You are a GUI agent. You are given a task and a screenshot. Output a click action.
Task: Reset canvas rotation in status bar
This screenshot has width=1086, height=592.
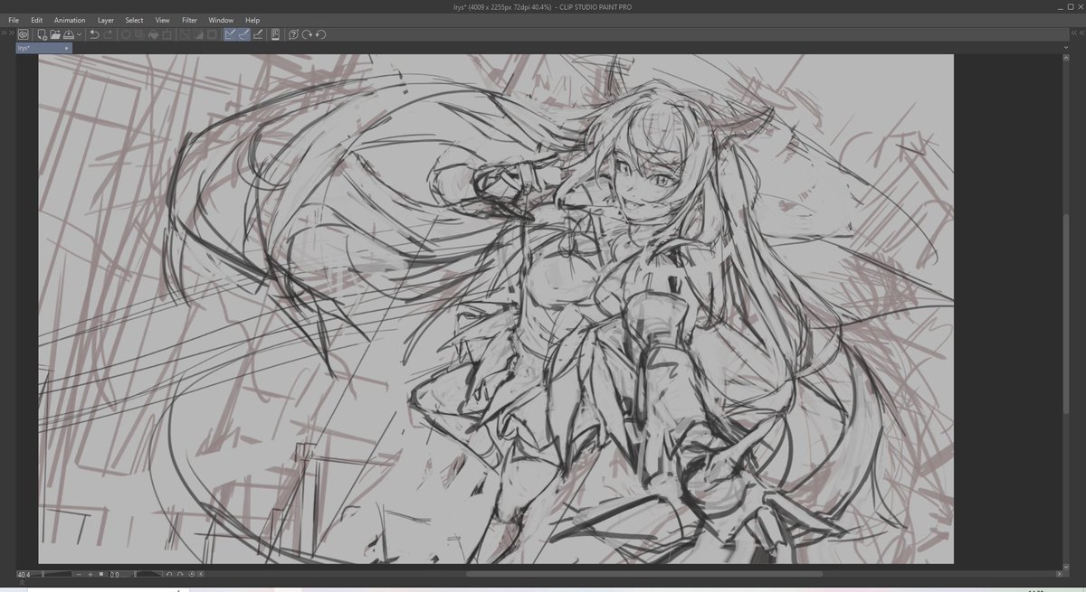192,574
